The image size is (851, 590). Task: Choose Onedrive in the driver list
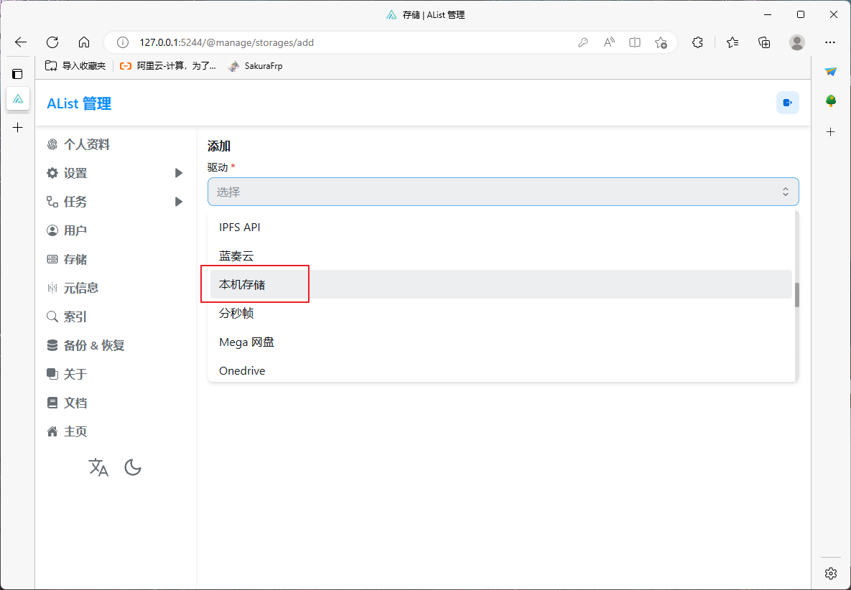point(242,370)
